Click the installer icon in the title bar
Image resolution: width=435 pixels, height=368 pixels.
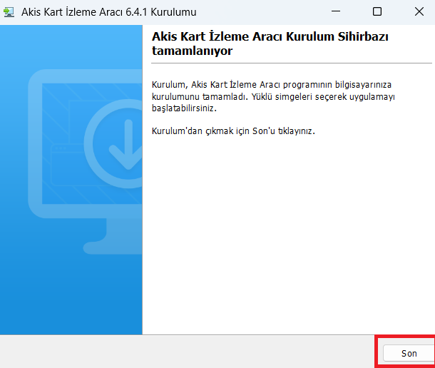pyautogui.click(x=9, y=12)
